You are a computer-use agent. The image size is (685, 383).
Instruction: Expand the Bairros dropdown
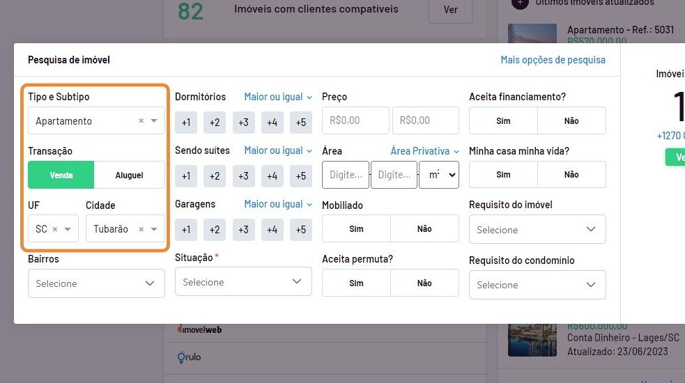(96, 283)
